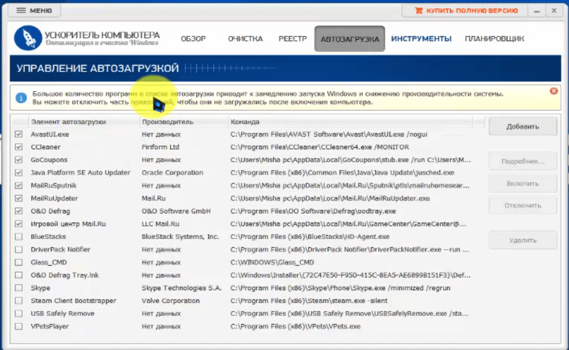Uncheck the AvastUI.exe startup checkbox
This screenshot has height=350, width=569.
coord(19,134)
